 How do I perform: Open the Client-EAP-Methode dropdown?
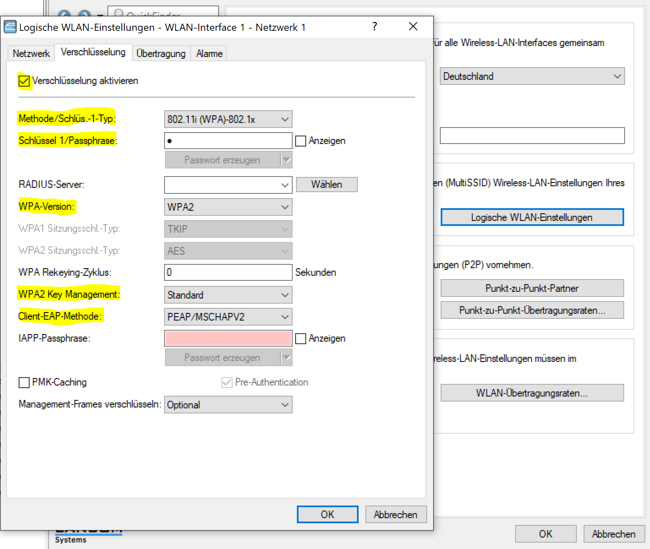(228, 317)
